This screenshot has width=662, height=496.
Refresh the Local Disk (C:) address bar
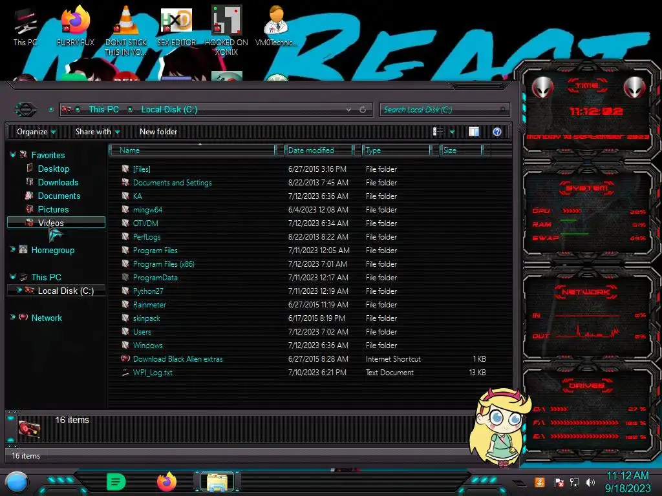click(363, 110)
